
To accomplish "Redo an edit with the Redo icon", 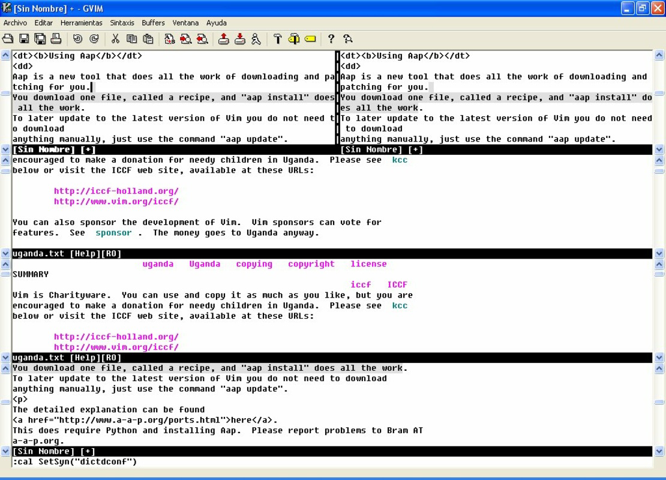I will tap(94, 39).
